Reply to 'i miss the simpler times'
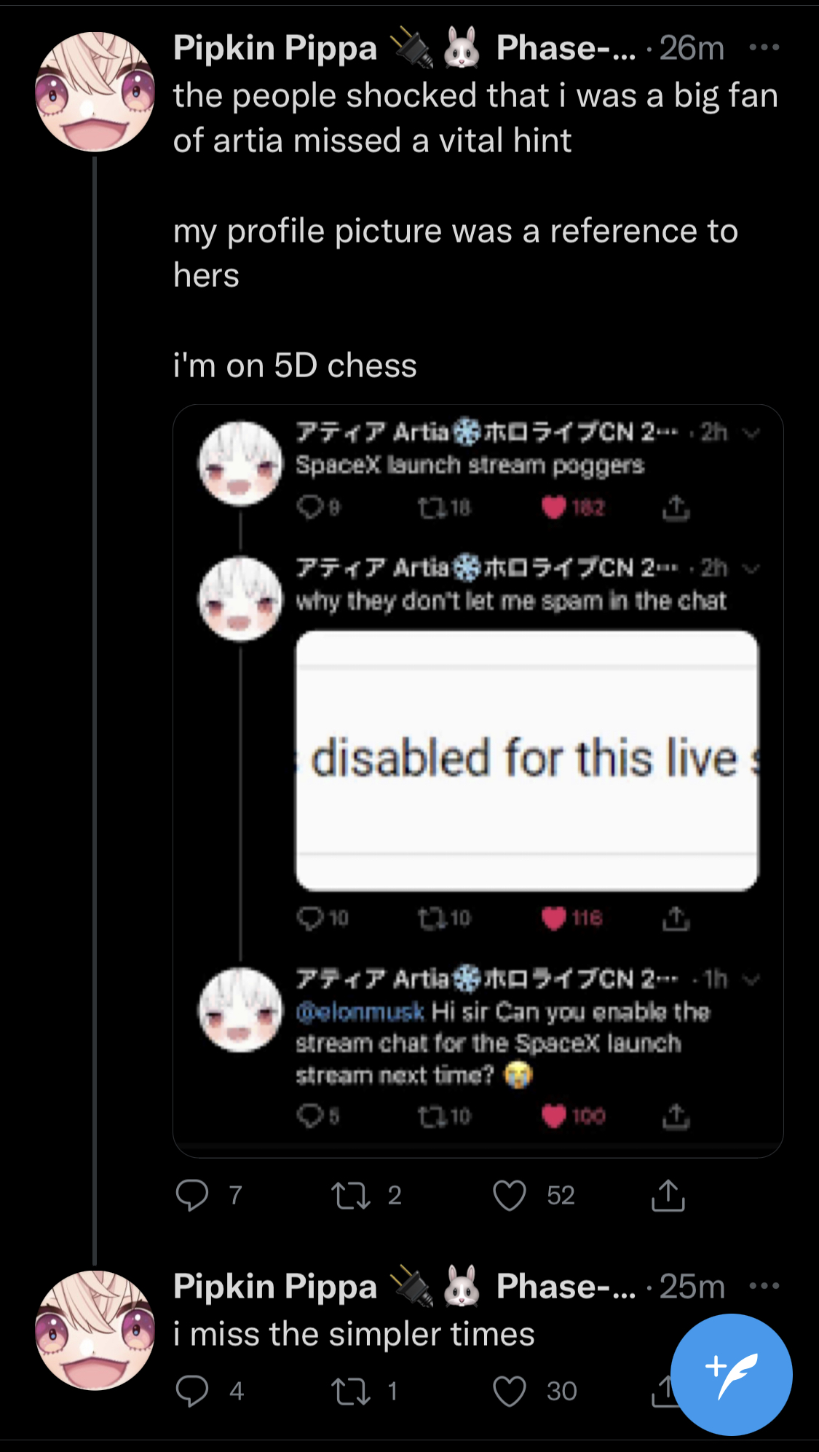The height and width of the screenshot is (1452, 819). click(x=192, y=1391)
